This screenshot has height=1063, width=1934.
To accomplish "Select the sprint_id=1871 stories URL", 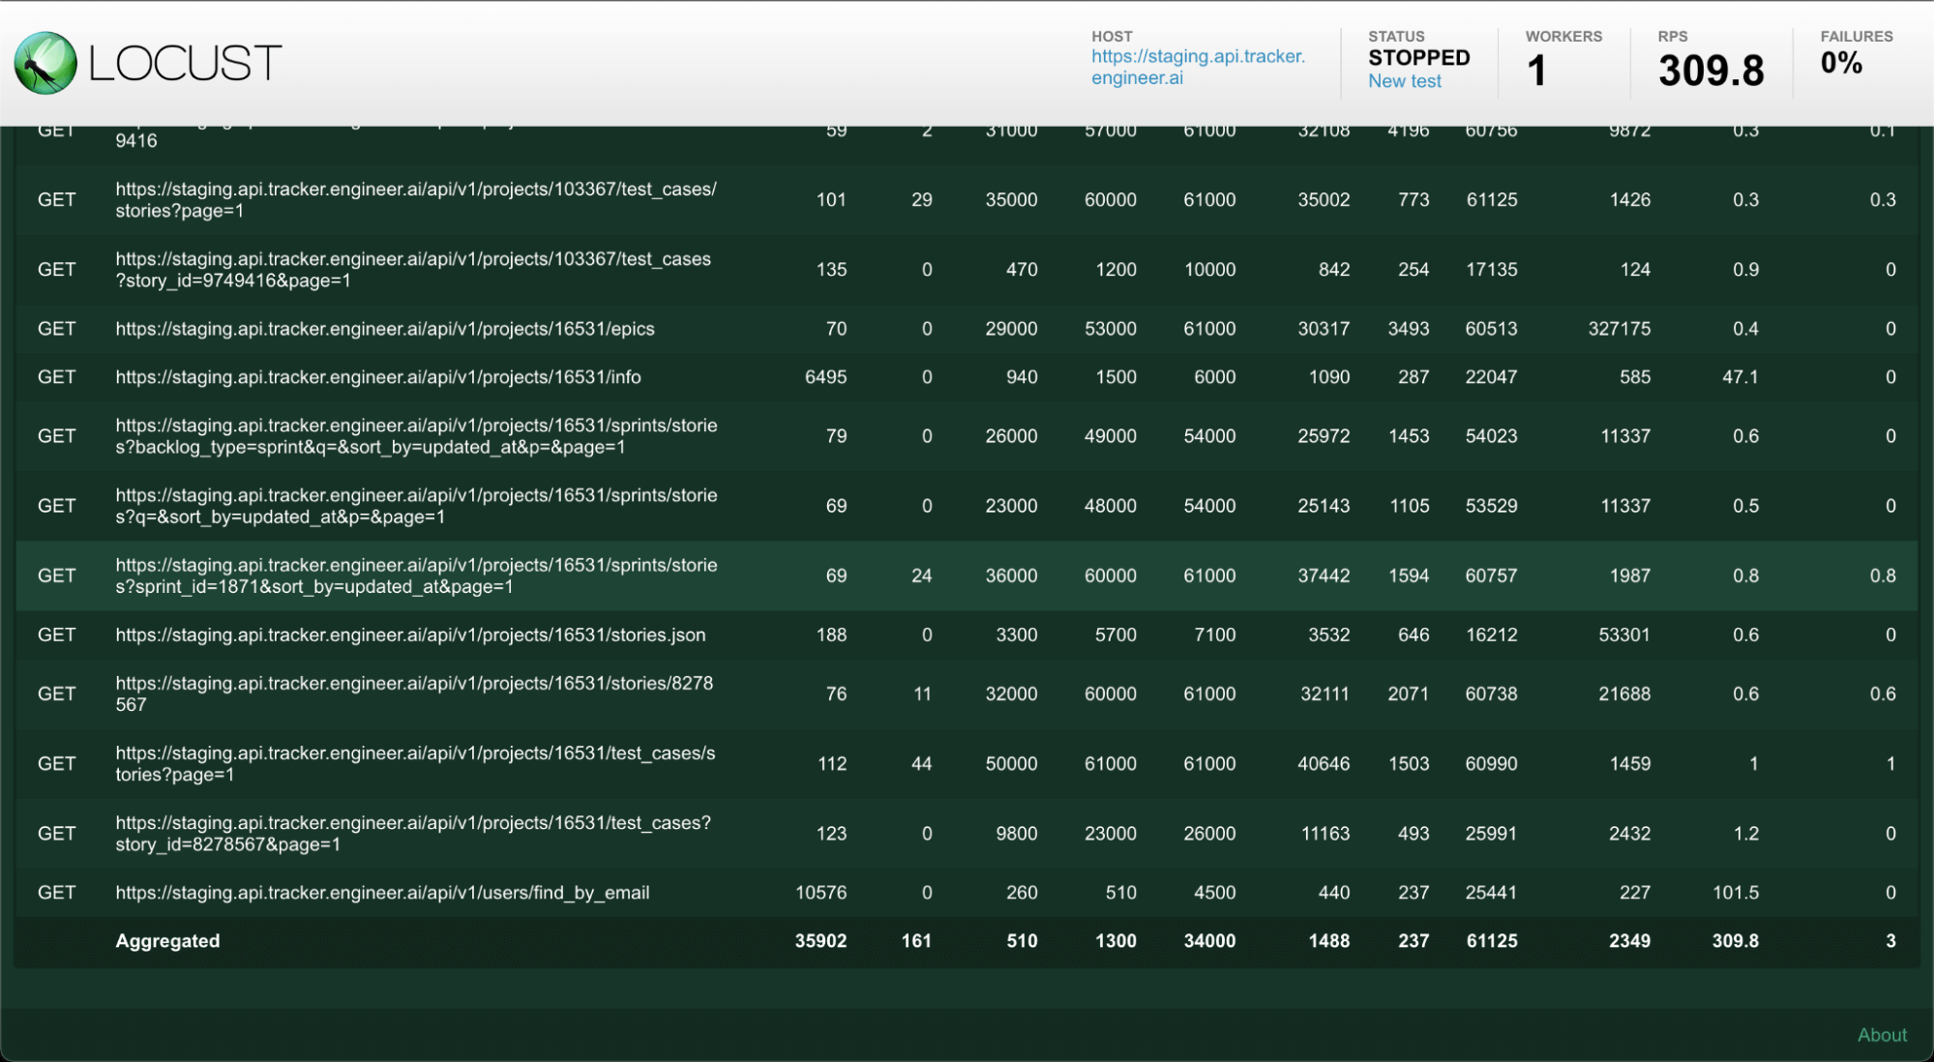I will [416, 576].
